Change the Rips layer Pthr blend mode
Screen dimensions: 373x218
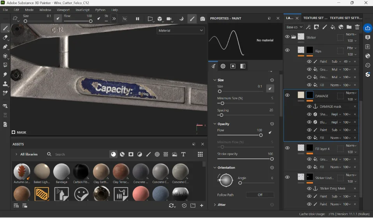(x=352, y=48)
